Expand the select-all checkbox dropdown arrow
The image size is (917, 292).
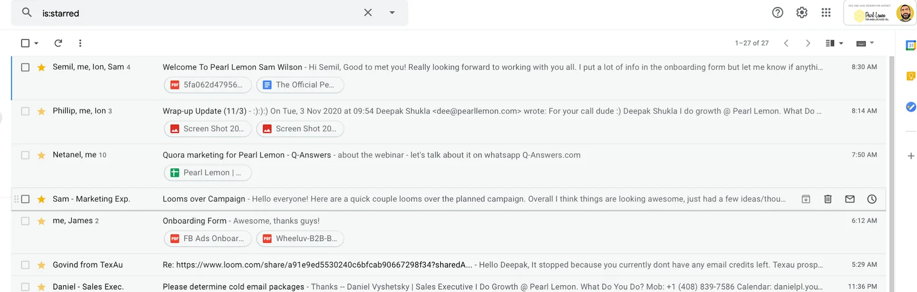(36, 43)
